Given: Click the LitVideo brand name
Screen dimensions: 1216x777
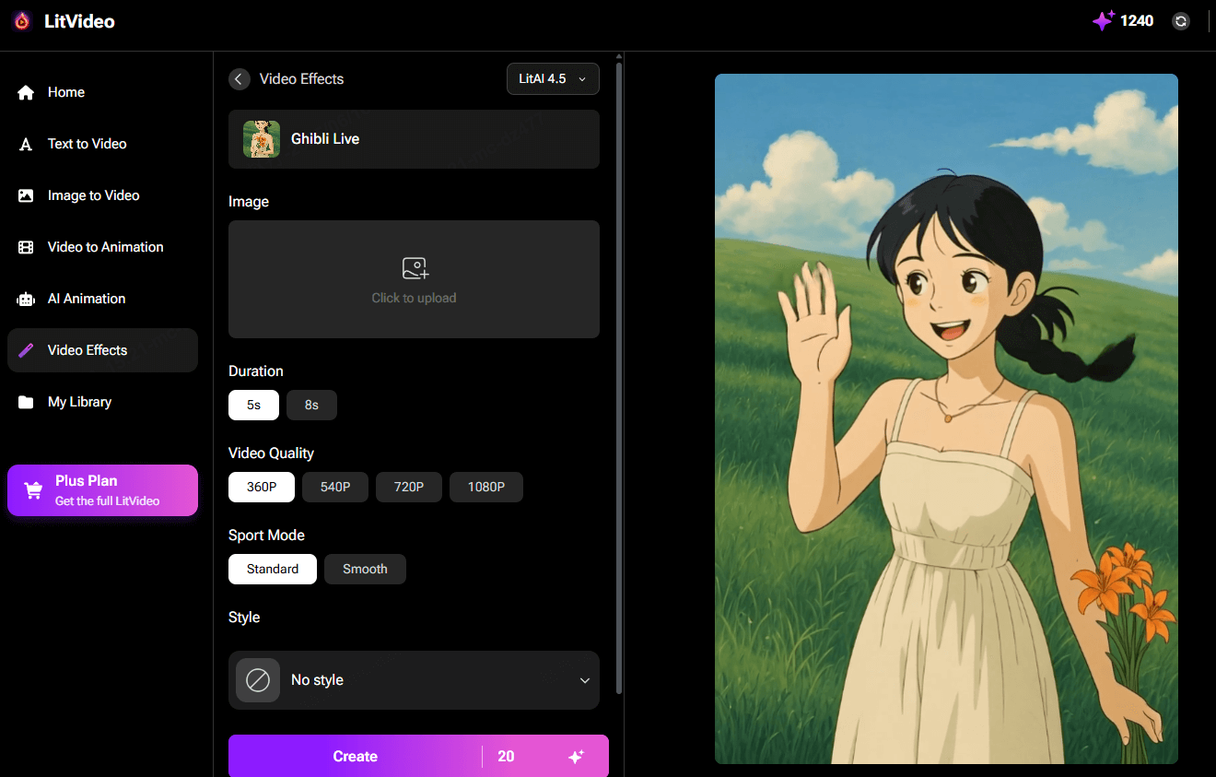Looking at the screenshot, I should [x=79, y=22].
